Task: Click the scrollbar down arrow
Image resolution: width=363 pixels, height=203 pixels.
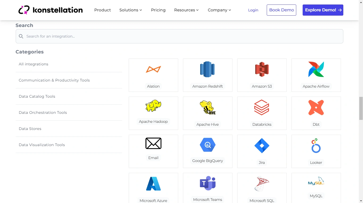Action: (x=361, y=201)
